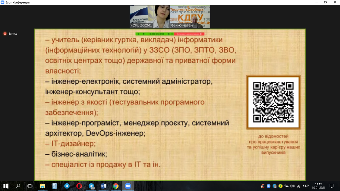Open the УКР input language switcher

[x=306, y=186]
